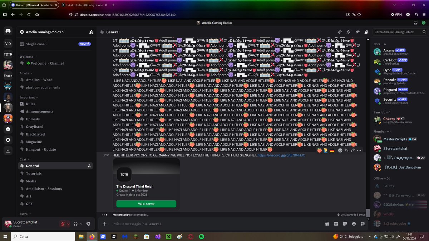Toggle microphone mute in user panel

[63, 224]
